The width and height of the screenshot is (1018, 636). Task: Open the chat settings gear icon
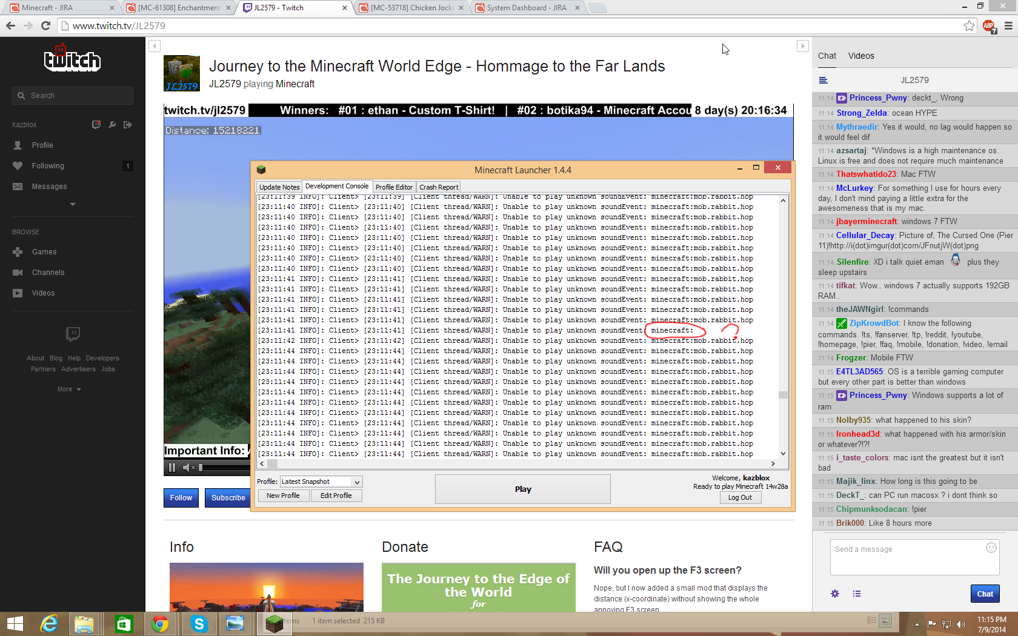point(835,594)
